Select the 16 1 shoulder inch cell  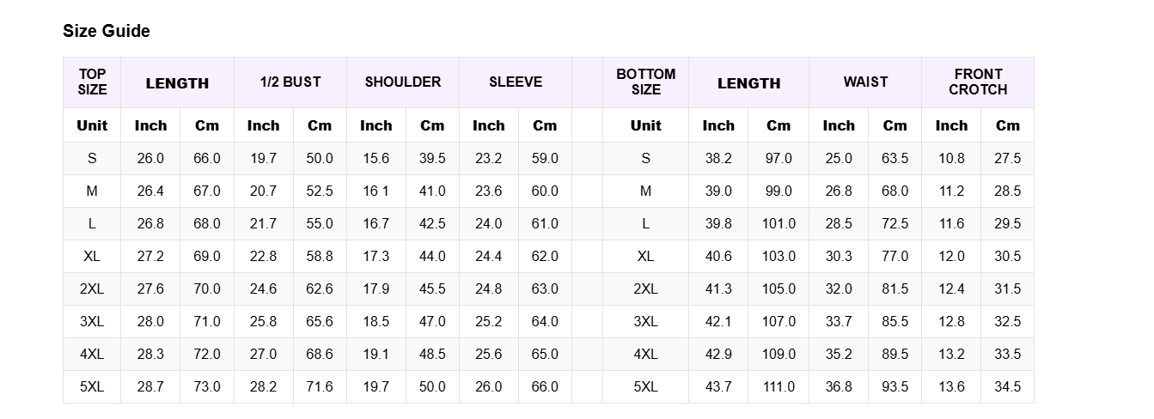(376, 191)
